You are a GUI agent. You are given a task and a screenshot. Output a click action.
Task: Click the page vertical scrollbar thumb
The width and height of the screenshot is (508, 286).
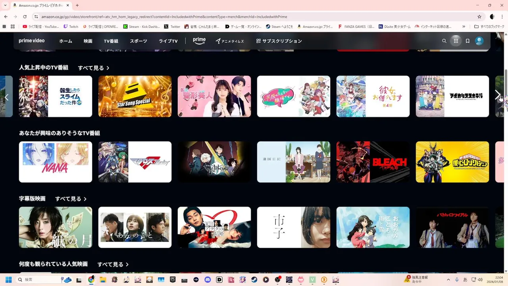pos(506,83)
